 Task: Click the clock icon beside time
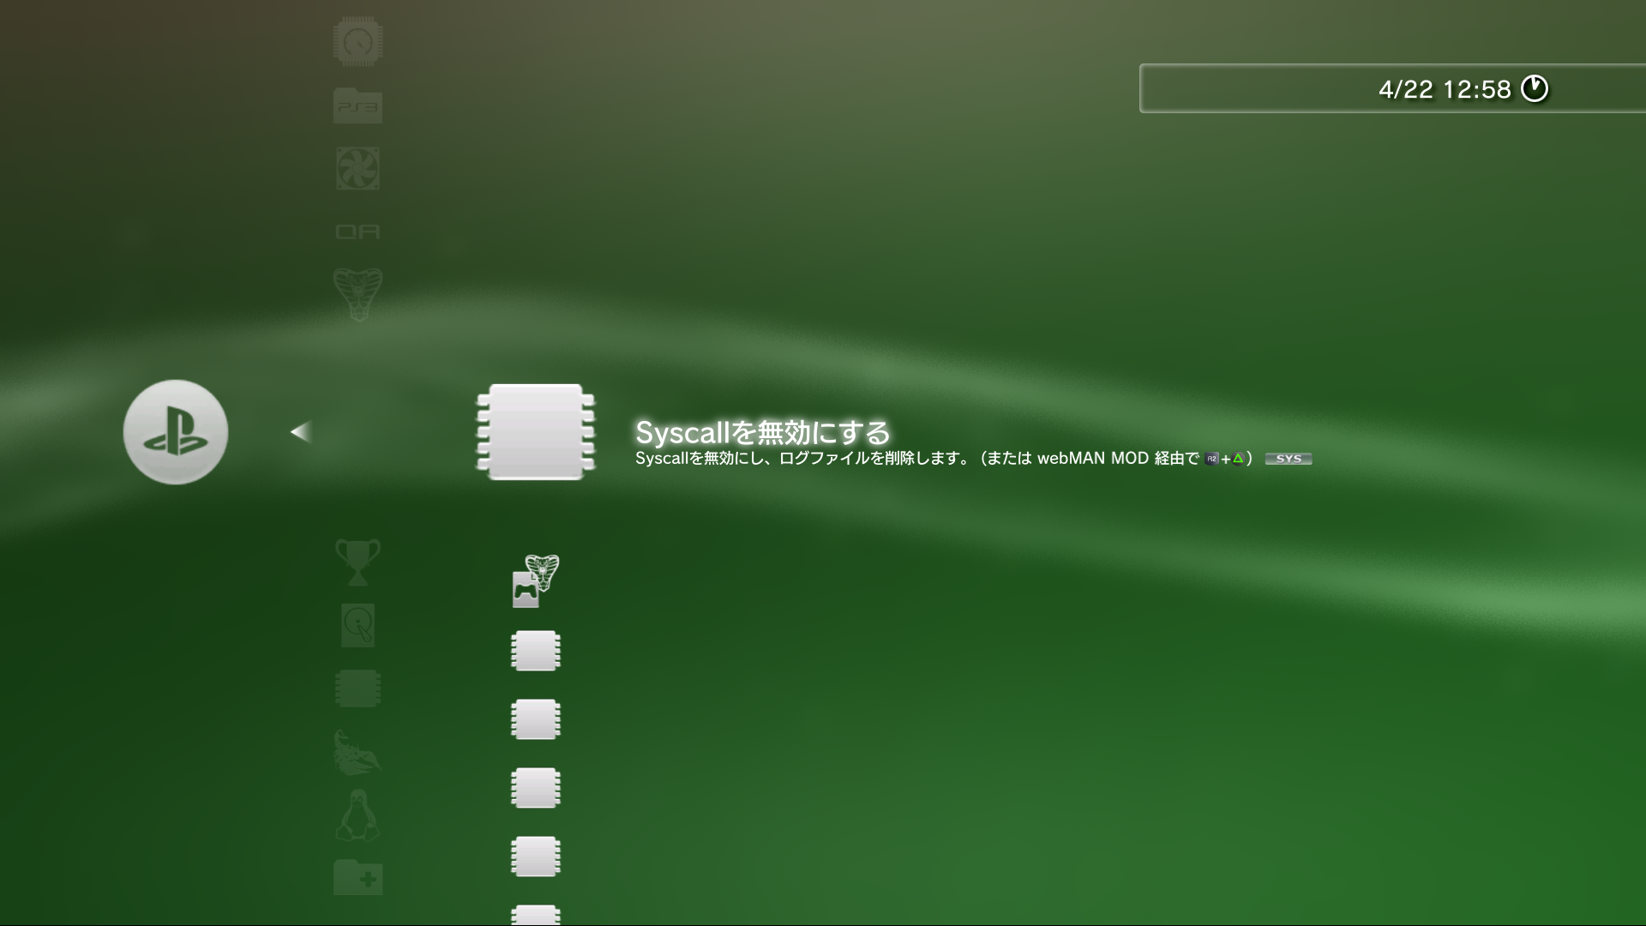click(1535, 88)
